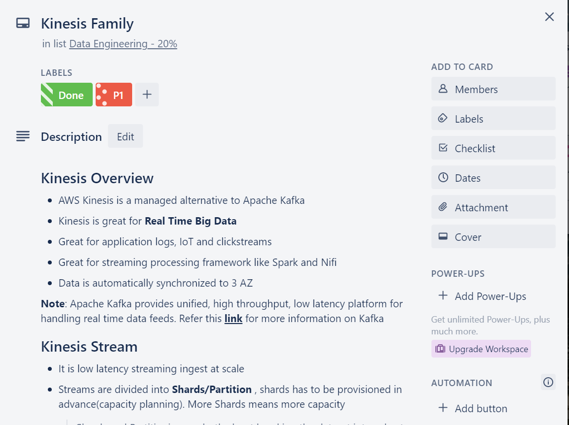Screen dimensions: 569x425
Task: Click the Automation info icon
Action: pyautogui.click(x=548, y=382)
